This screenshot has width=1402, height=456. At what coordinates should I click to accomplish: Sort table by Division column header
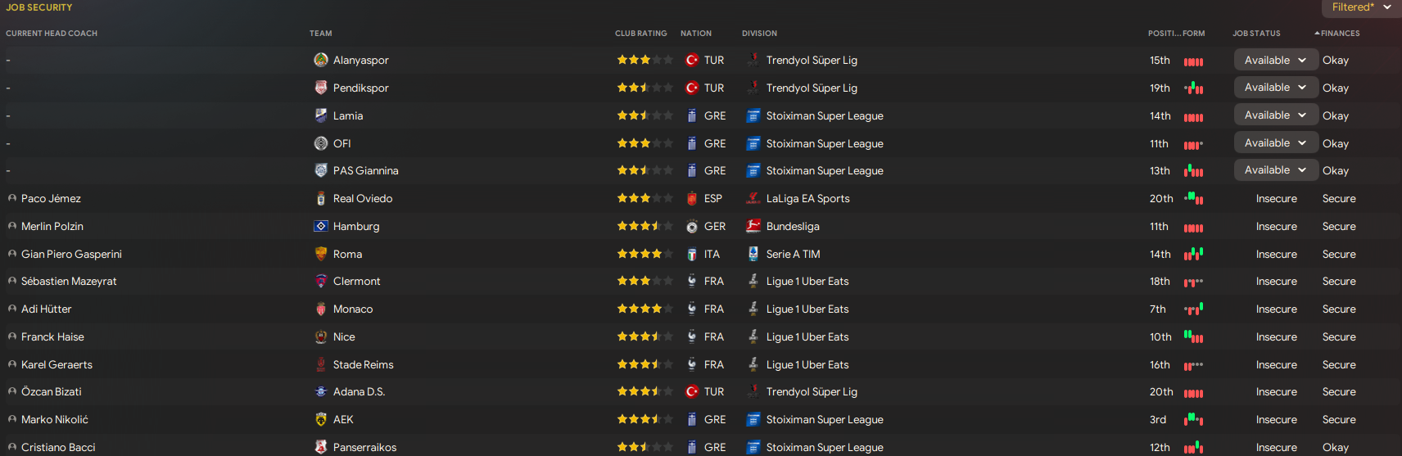click(759, 34)
